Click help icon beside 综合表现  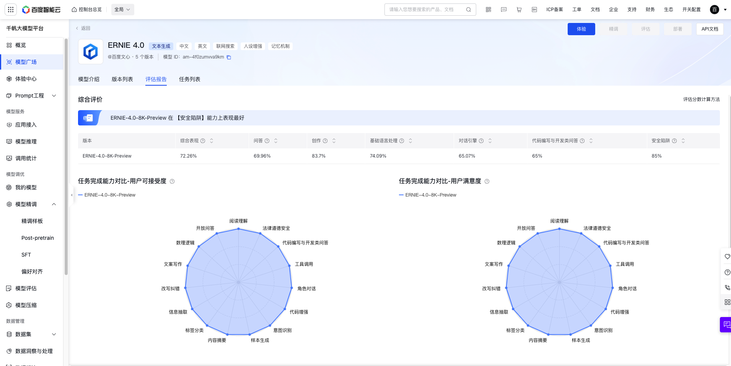203,141
